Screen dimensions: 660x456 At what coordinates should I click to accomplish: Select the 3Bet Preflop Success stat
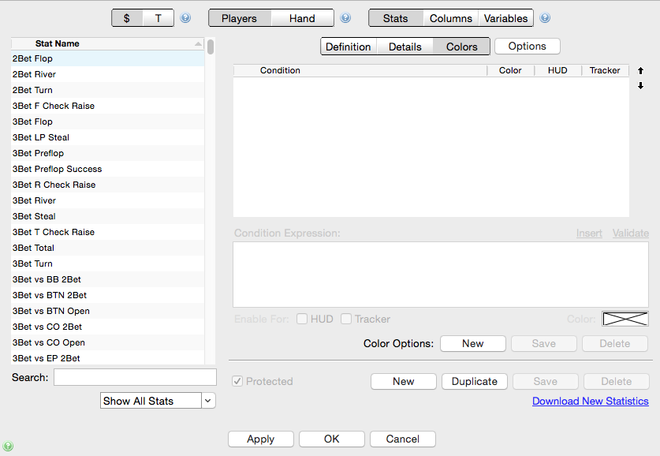click(108, 169)
